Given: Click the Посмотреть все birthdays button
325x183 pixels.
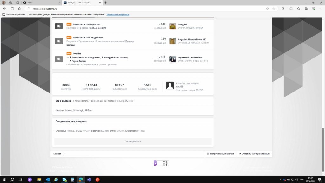Looking at the screenshot, I should (x=133, y=141).
